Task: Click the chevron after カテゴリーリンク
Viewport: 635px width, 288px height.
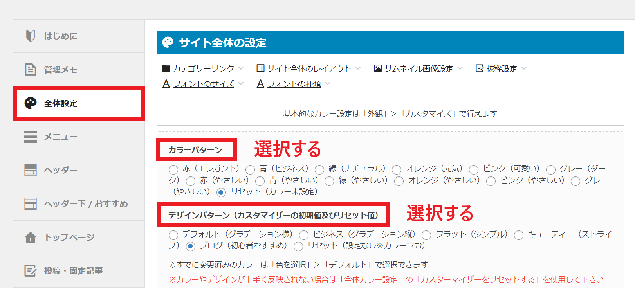Action: [x=241, y=68]
